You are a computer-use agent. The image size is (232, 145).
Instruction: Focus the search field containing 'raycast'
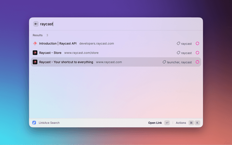click(x=120, y=24)
